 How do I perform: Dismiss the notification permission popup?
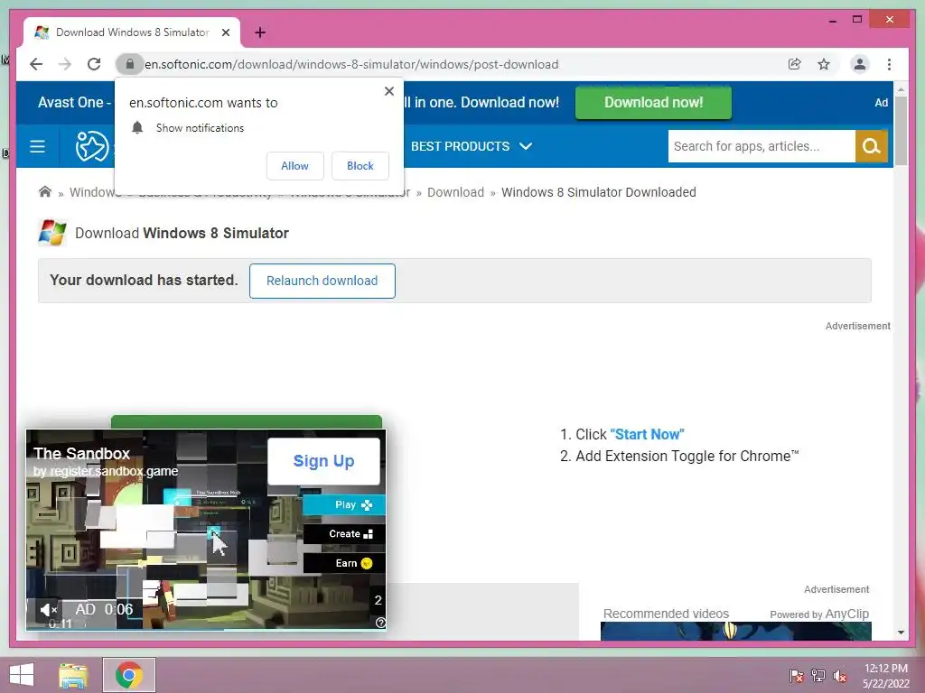(388, 91)
